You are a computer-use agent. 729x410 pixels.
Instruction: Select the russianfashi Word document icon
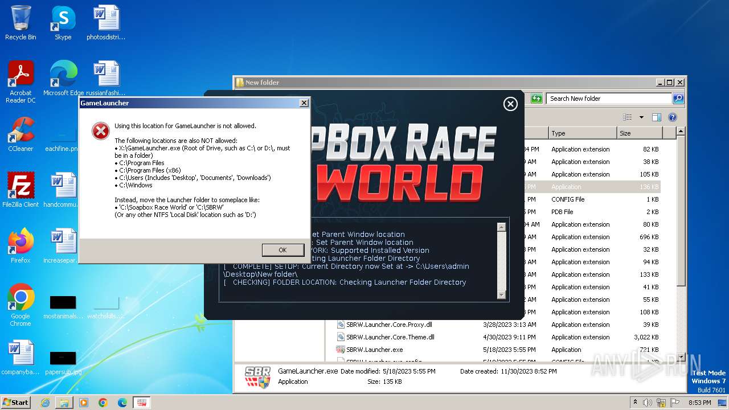click(x=106, y=79)
